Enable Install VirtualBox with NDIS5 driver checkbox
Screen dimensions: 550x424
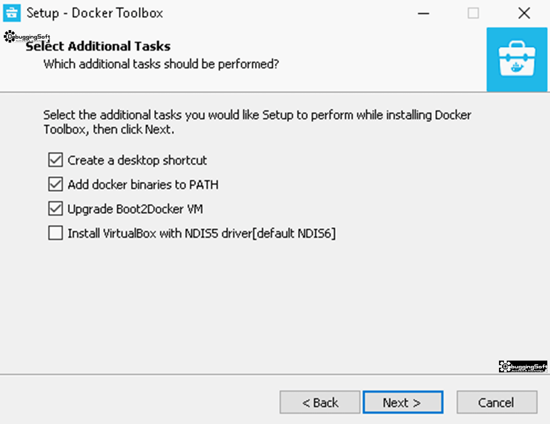pos(55,233)
